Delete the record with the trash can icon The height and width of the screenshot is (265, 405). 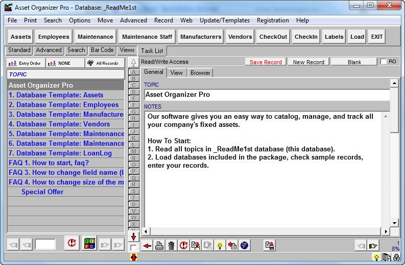(x=171, y=246)
